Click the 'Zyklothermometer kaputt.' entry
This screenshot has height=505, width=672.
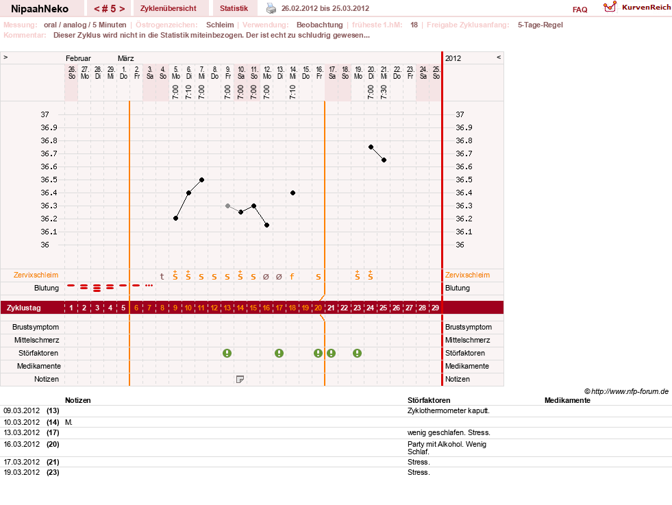[x=448, y=410]
